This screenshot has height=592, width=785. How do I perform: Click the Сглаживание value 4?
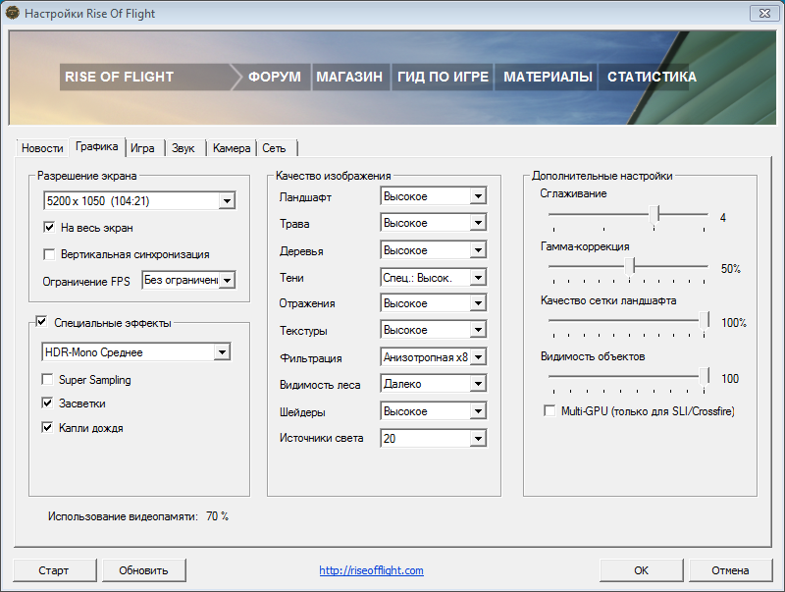click(723, 217)
